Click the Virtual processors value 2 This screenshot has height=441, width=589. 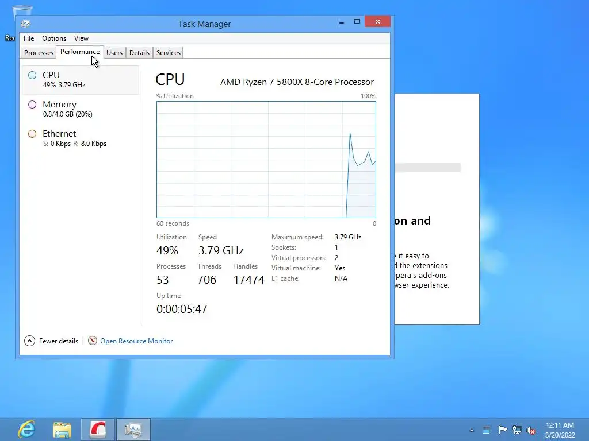point(336,258)
